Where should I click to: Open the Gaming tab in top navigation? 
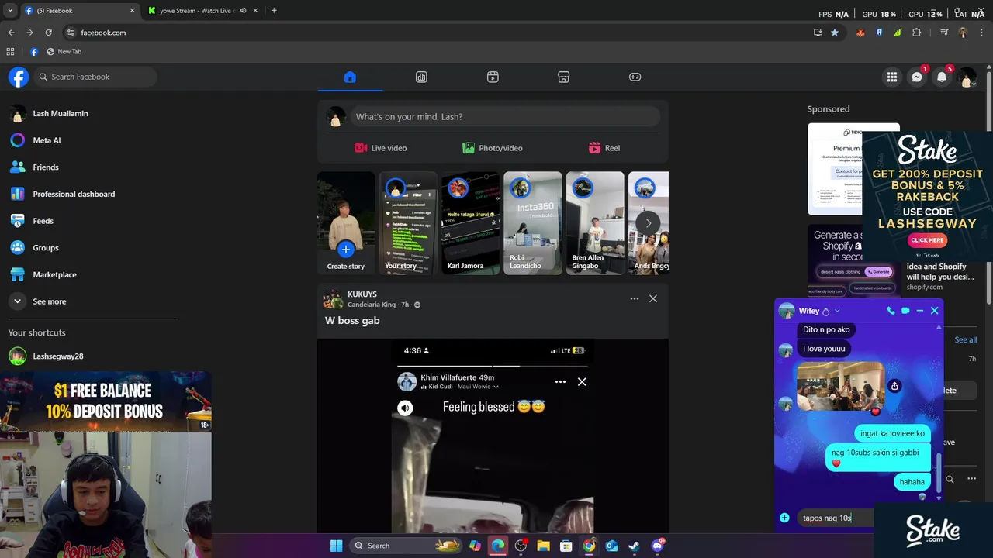tap(635, 77)
